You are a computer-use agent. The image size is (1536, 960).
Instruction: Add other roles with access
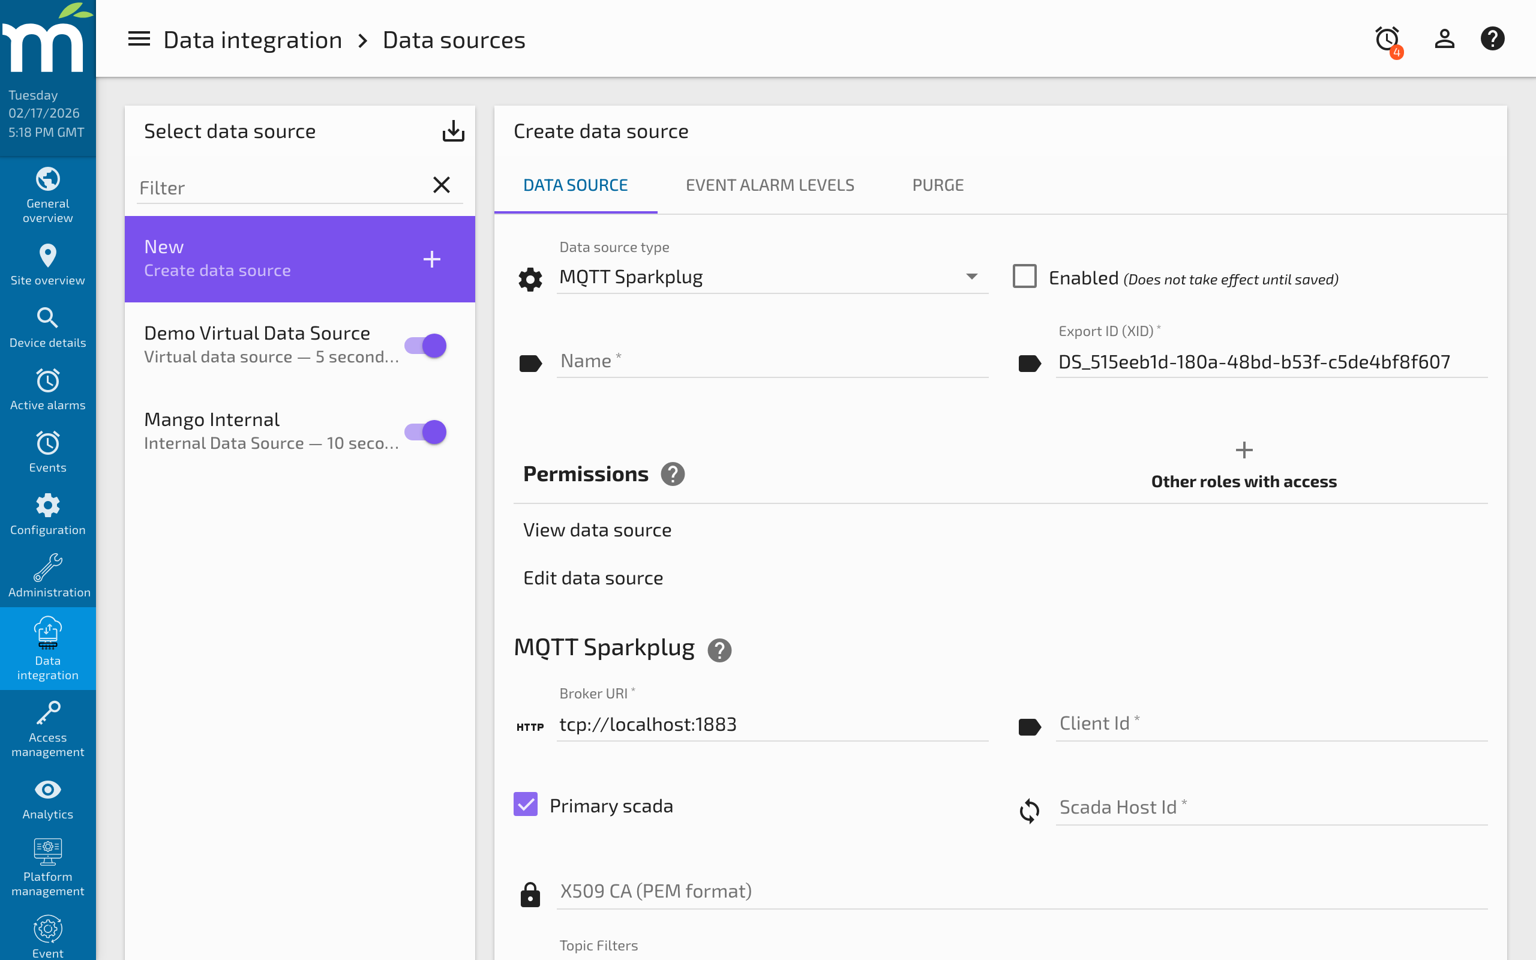click(1243, 449)
